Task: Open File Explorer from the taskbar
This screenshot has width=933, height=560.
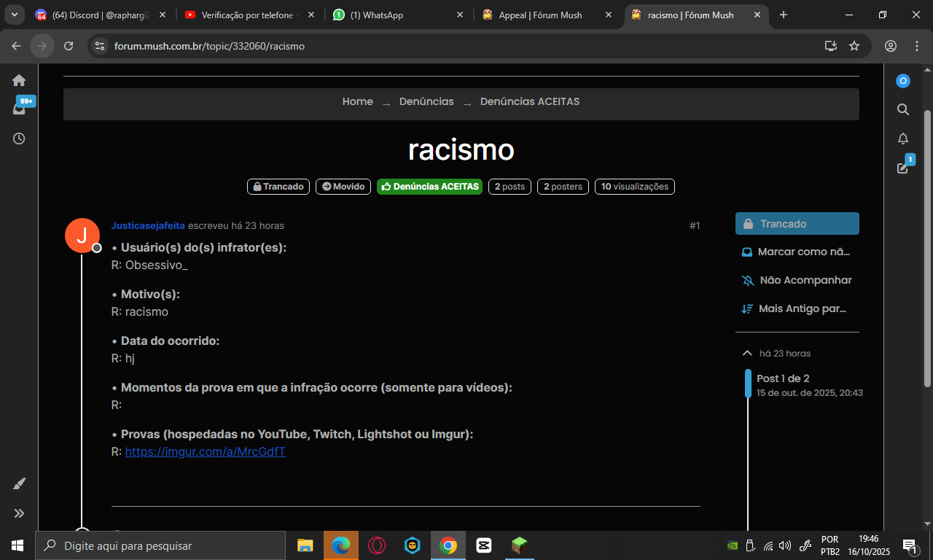Action: pos(305,545)
